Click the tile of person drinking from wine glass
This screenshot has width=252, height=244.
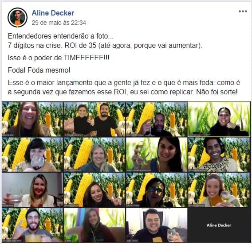32,155
